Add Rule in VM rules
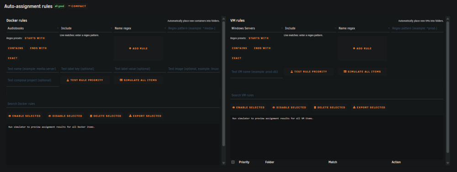This screenshot has height=172, width=457. 362,48
